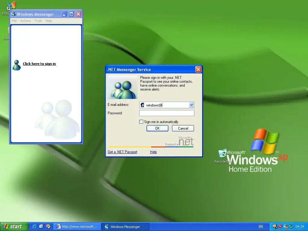The width and height of the screenshot is (308, 231).
Task: Open the 'Get a .NET Passport' link
Action: [x=122, y=152]
